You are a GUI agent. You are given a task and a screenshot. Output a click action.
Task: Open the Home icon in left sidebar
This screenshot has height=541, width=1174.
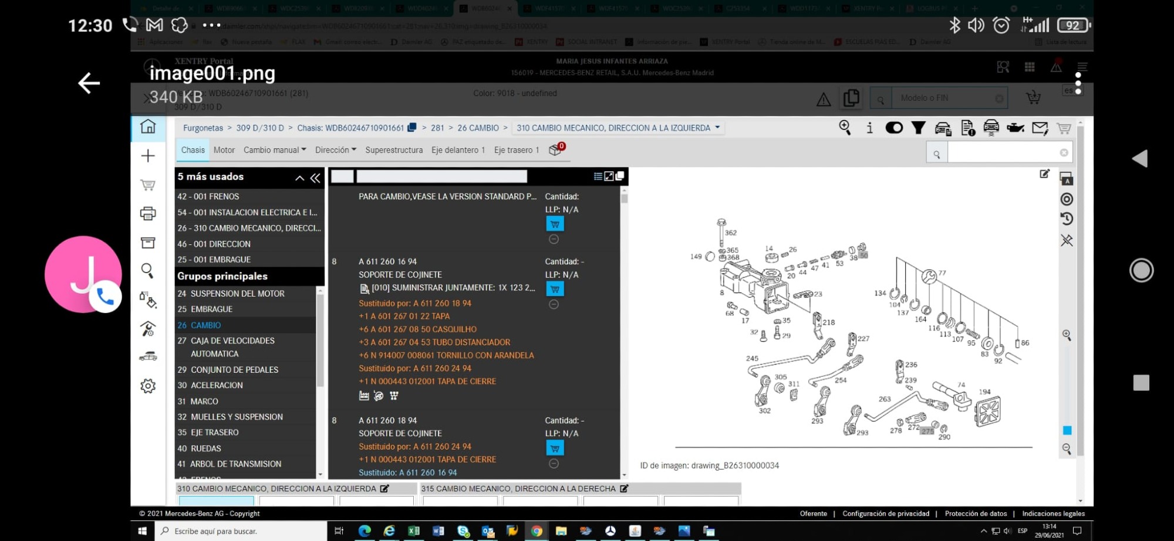tap(148, 127)
